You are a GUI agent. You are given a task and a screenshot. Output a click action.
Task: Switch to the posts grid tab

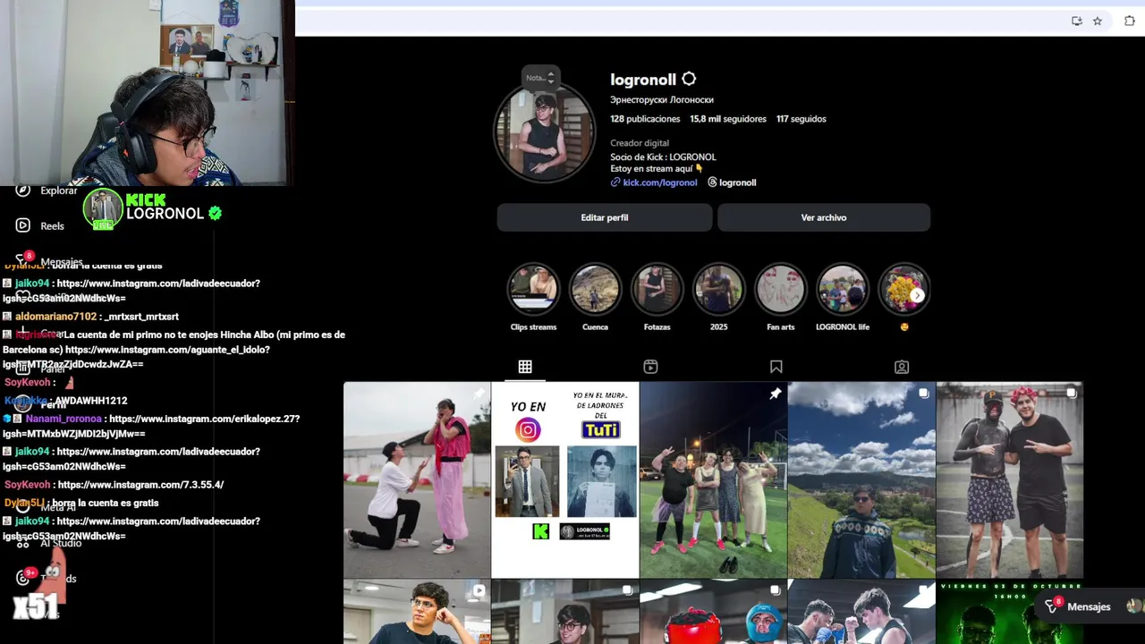click(x=525, y=367)
